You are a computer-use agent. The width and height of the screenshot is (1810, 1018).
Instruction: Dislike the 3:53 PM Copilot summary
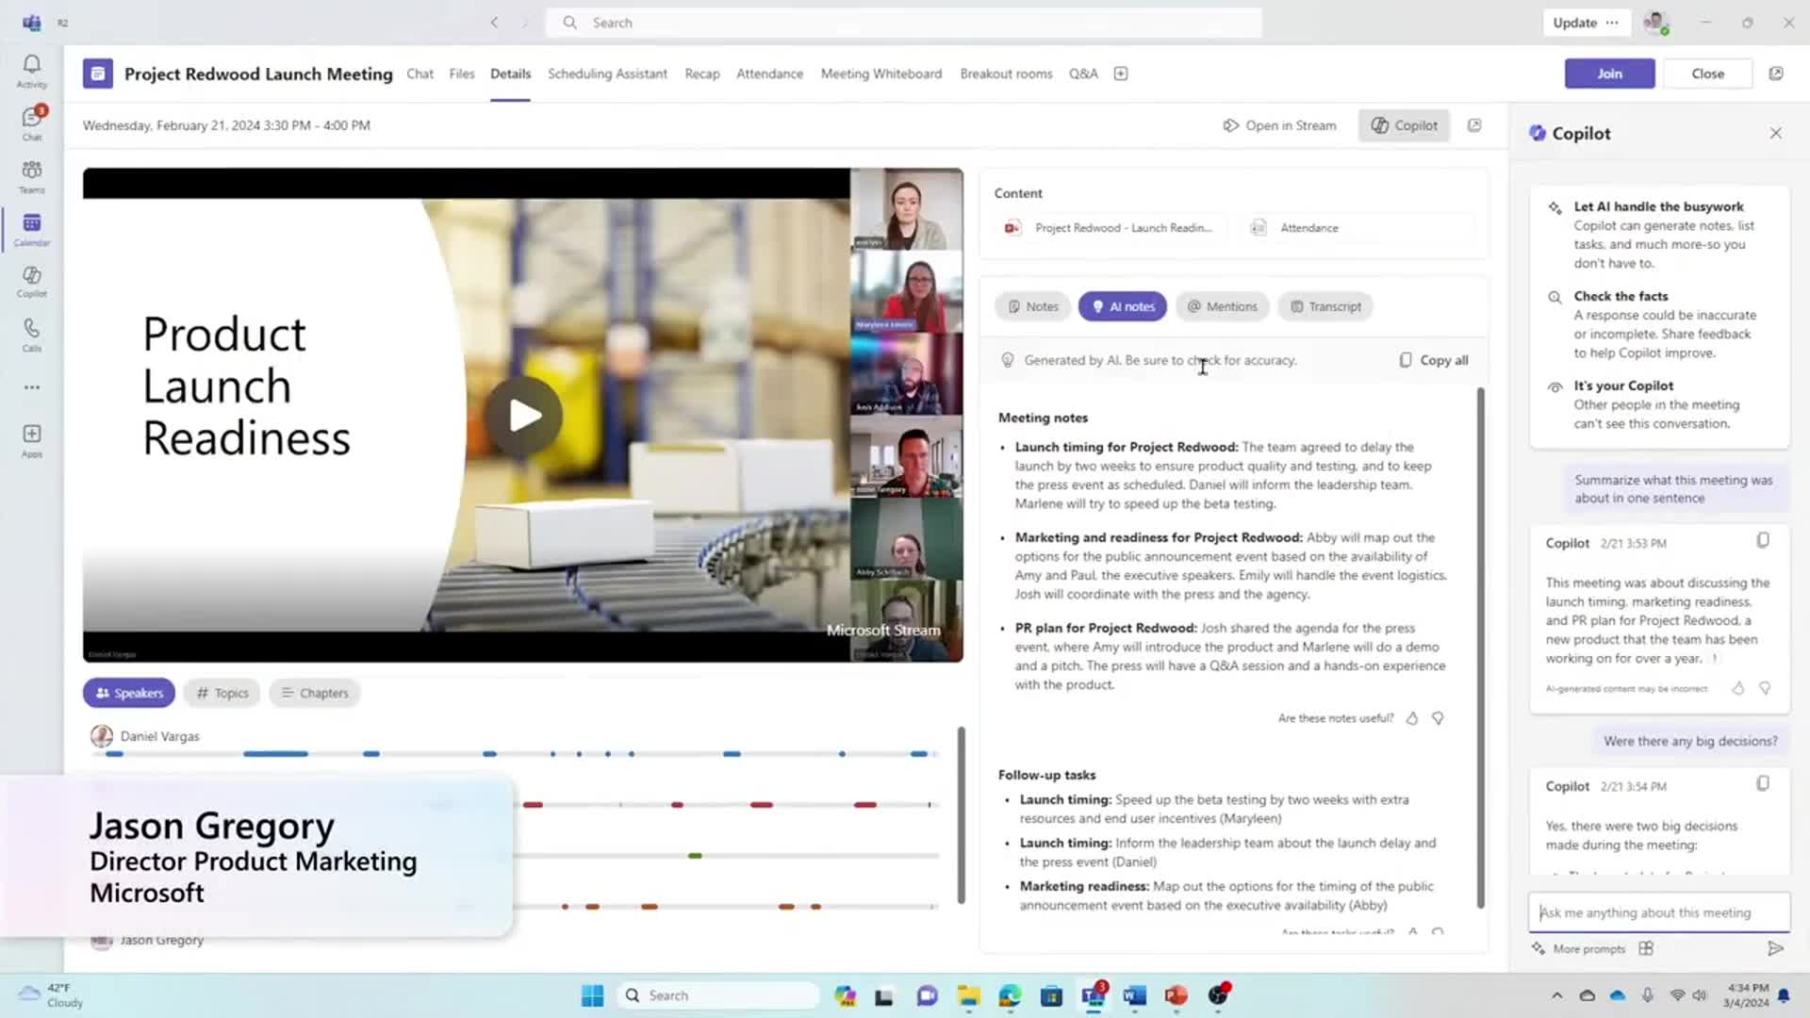coord(1765,689)
